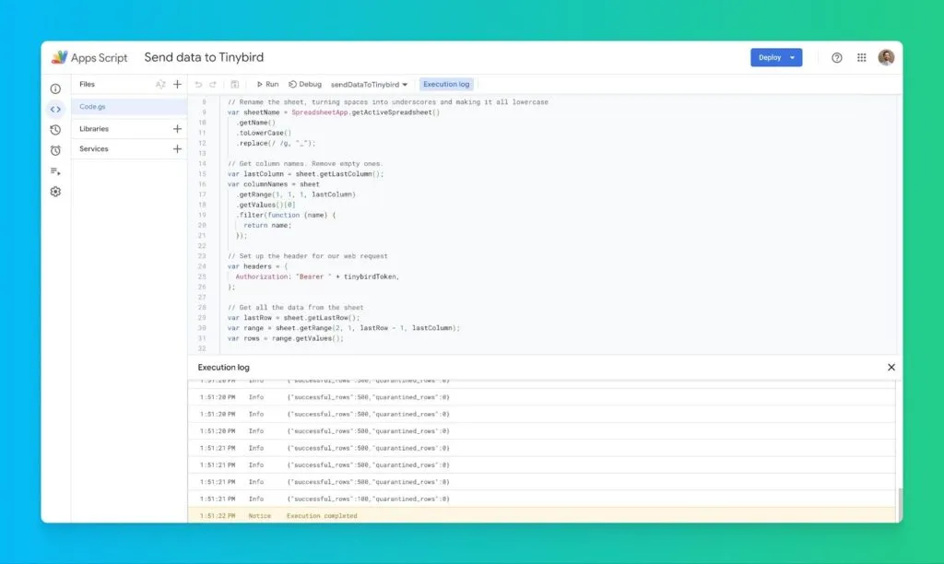Viewport: 944px width, 564px height.
Task: Undo the last edit
Action: pyautogui.click(x=199, y=84)
